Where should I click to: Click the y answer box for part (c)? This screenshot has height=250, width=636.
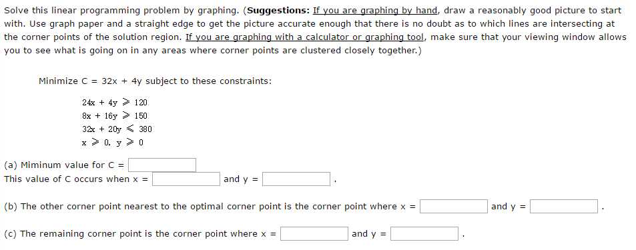tap(424, 233)
